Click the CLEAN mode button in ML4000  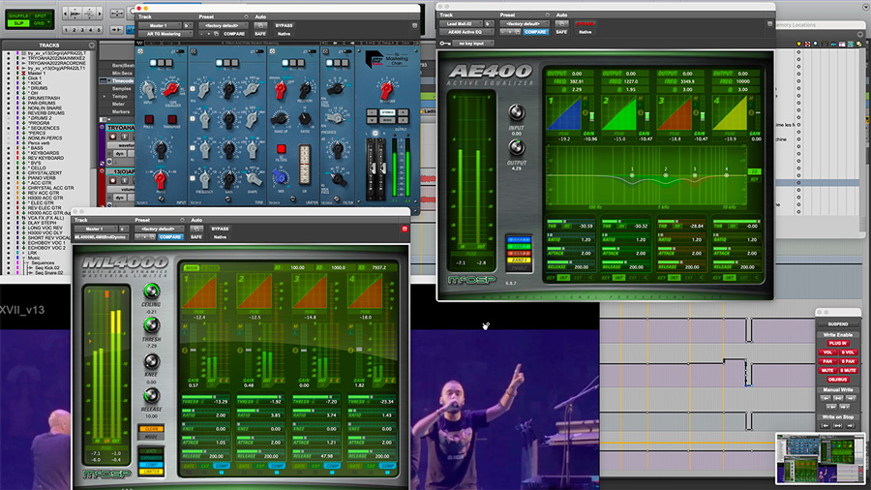[151, 429]
